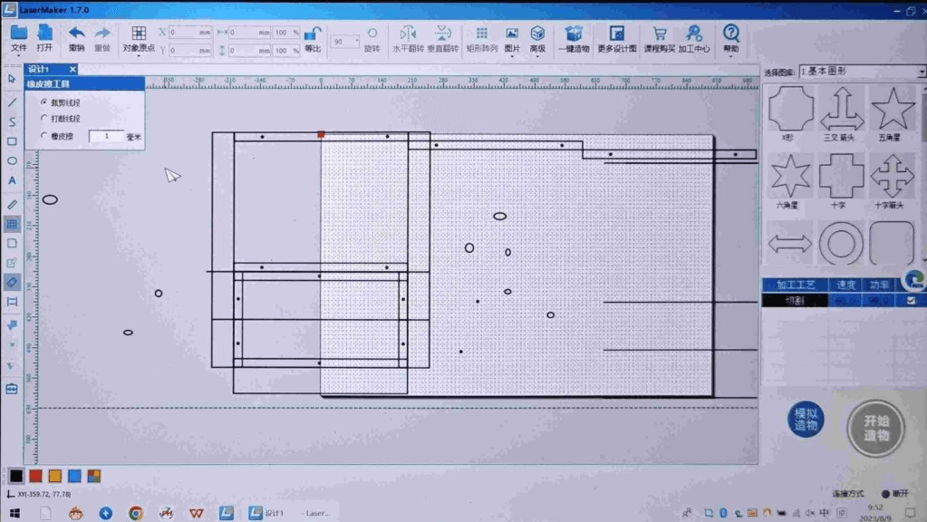Select the straight line drawing tool
Screen dimensions: 927x522
(x=12, y=101)
